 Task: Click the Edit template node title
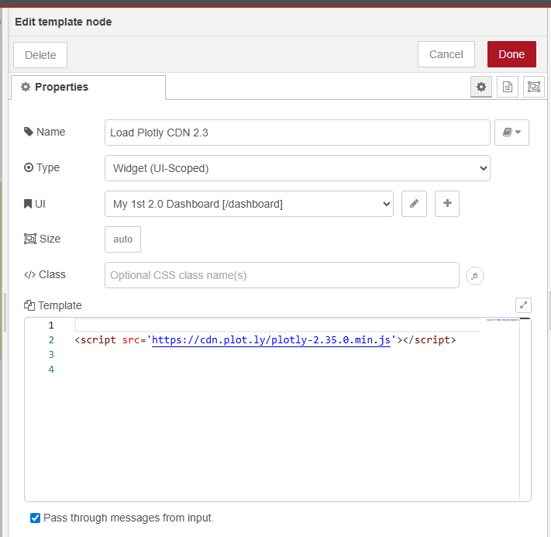click(64, 22)
